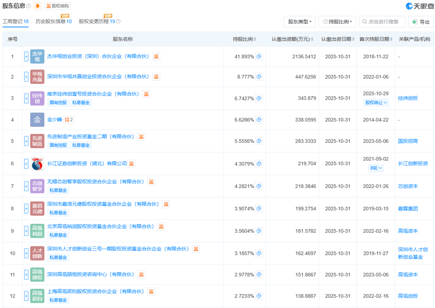
Task: Click the relation icon beside 金少峰
Action: click(69, 120)
